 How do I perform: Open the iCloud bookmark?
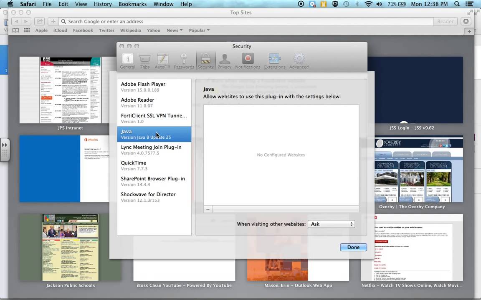coord(60,30)
